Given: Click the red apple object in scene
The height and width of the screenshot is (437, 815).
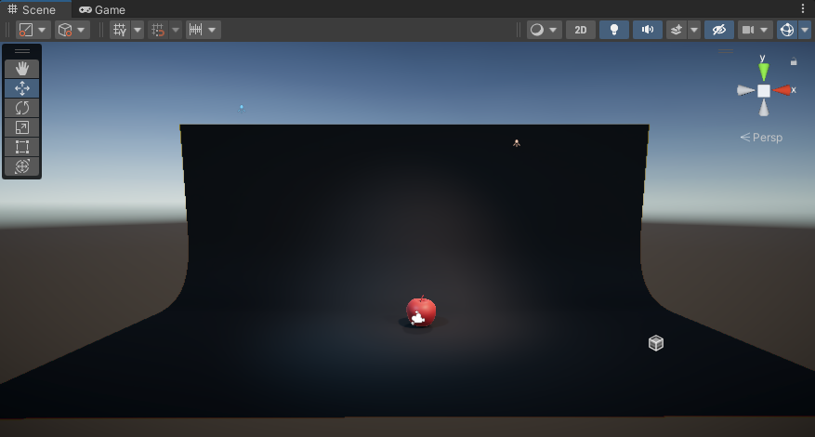Looking at the screenshot, I should [421, 310].
